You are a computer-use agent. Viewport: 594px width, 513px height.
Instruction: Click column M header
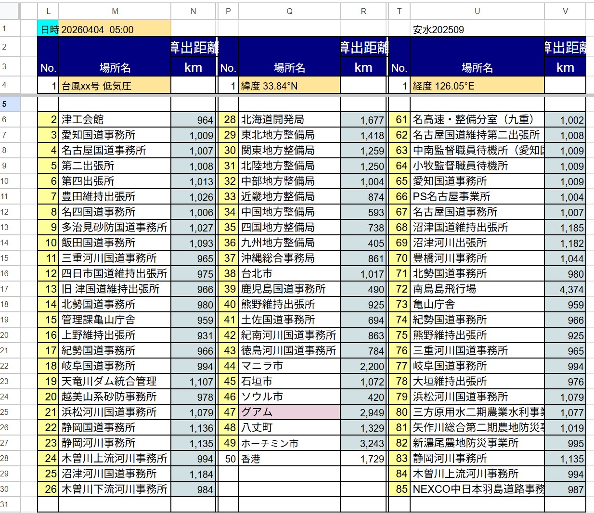tap(115, 11)
